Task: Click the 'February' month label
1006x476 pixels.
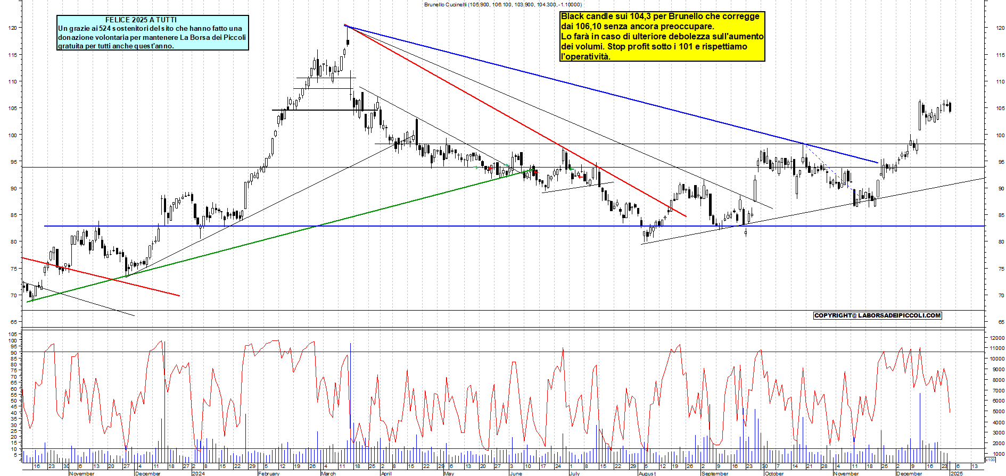Action: click(x=269, y=473)
